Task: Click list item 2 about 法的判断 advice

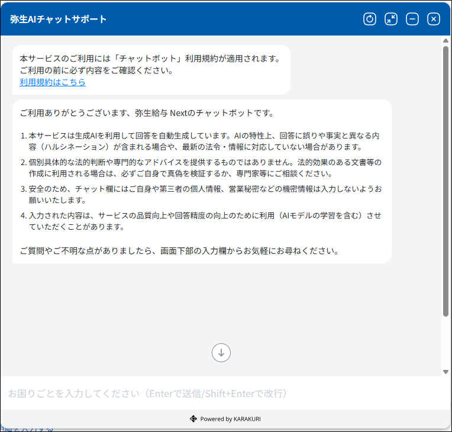Action: (x=201, y=168)
